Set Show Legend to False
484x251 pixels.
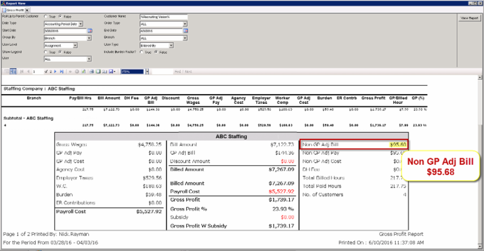tap(60, 52)
